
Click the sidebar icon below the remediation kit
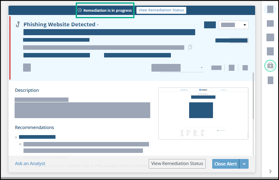(x=270, y=80)
